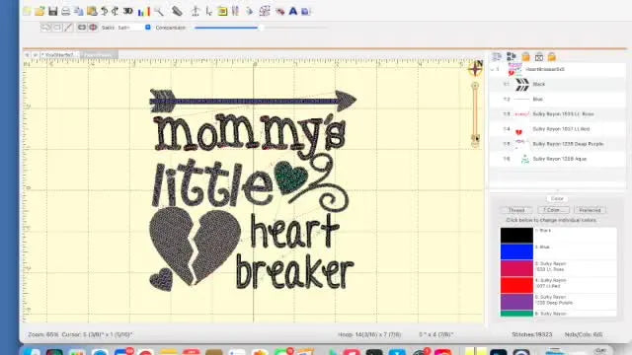Print the design with the printer icon
632x355 pixels.
(66, 12)
